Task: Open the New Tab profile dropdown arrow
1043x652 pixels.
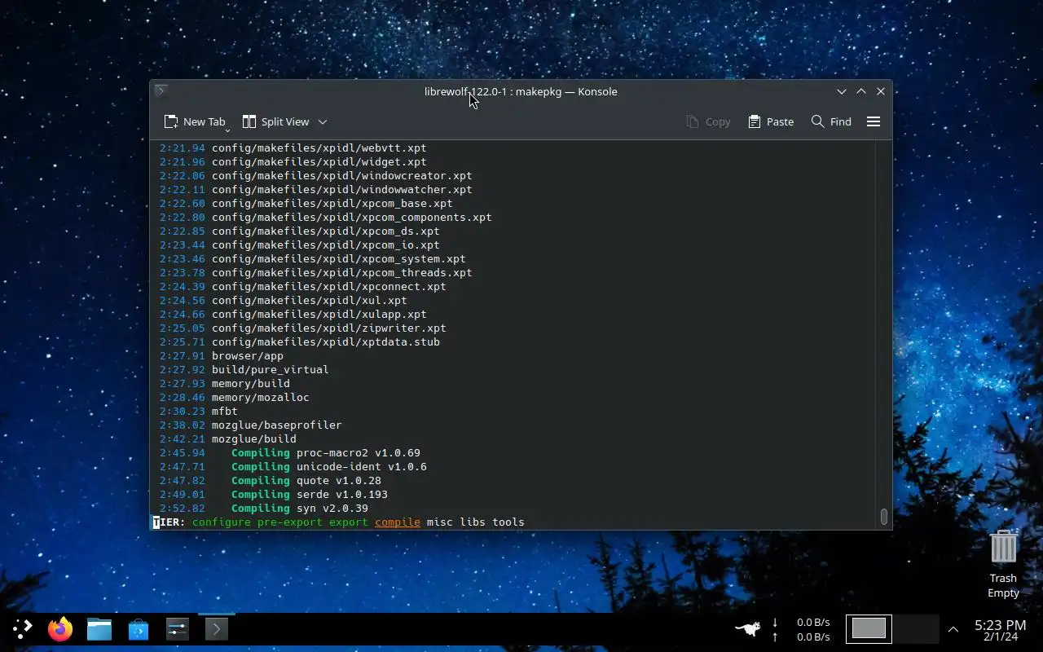Action: 227,130
